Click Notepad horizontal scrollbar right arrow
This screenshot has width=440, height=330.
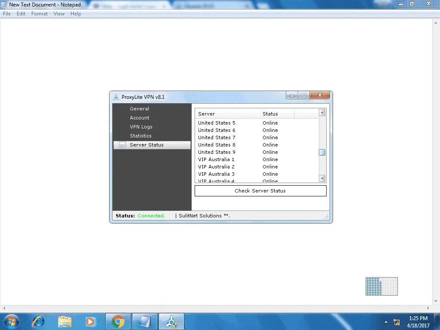point(428,308)
